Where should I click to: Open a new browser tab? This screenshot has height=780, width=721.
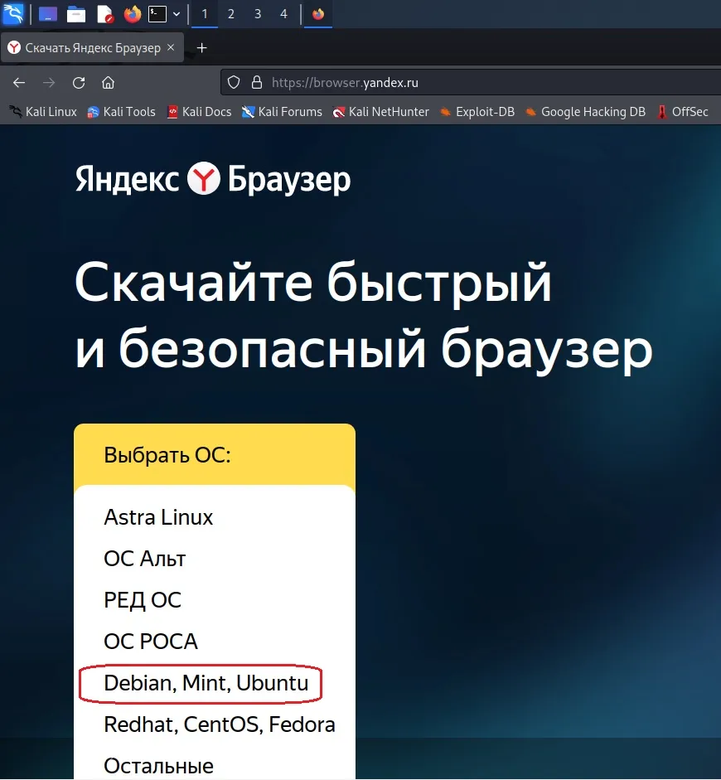[201, 48]
